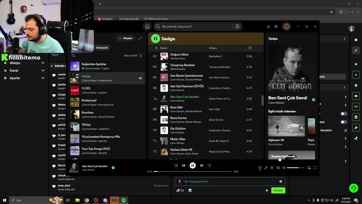Viewport: 362px width, 204px height.
Task: Toggle the lightning bolt icon in Kick right toolbar
Action: point(356,75)
